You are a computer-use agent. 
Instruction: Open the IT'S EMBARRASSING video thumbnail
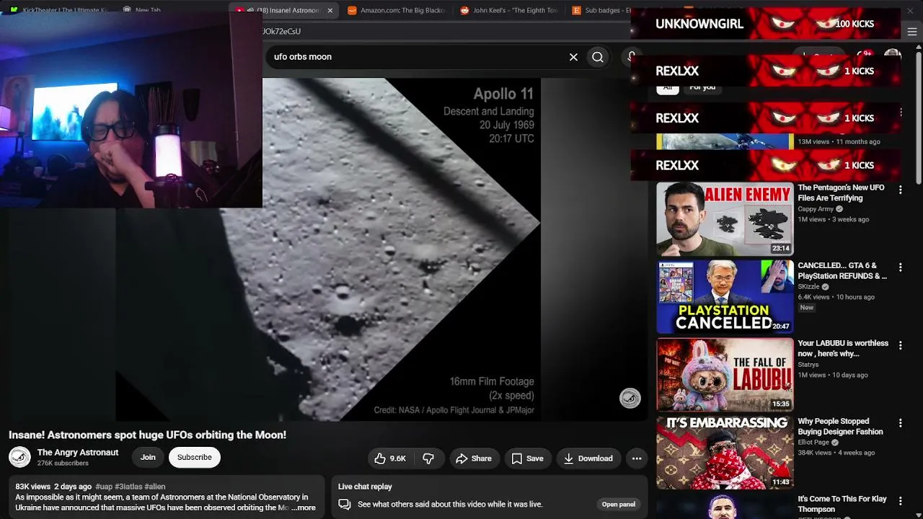click(725, 453)
